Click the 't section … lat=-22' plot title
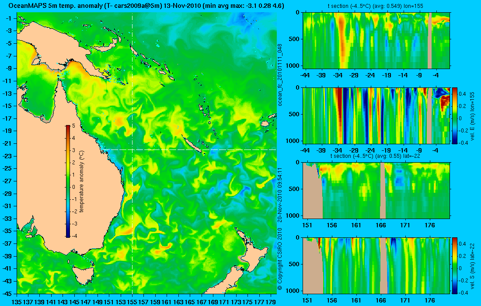 pyautogui.click(x=375, y=156)
